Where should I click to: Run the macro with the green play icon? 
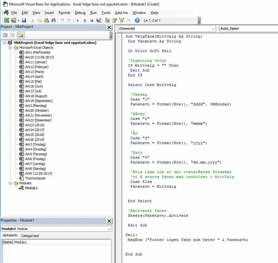pyautogui.click(x=78, y=20)
